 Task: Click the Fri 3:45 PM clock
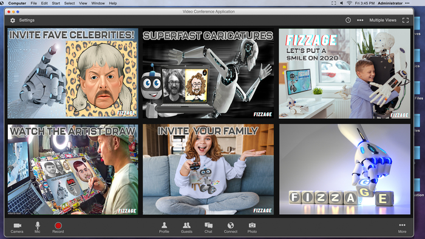[365, 3]
